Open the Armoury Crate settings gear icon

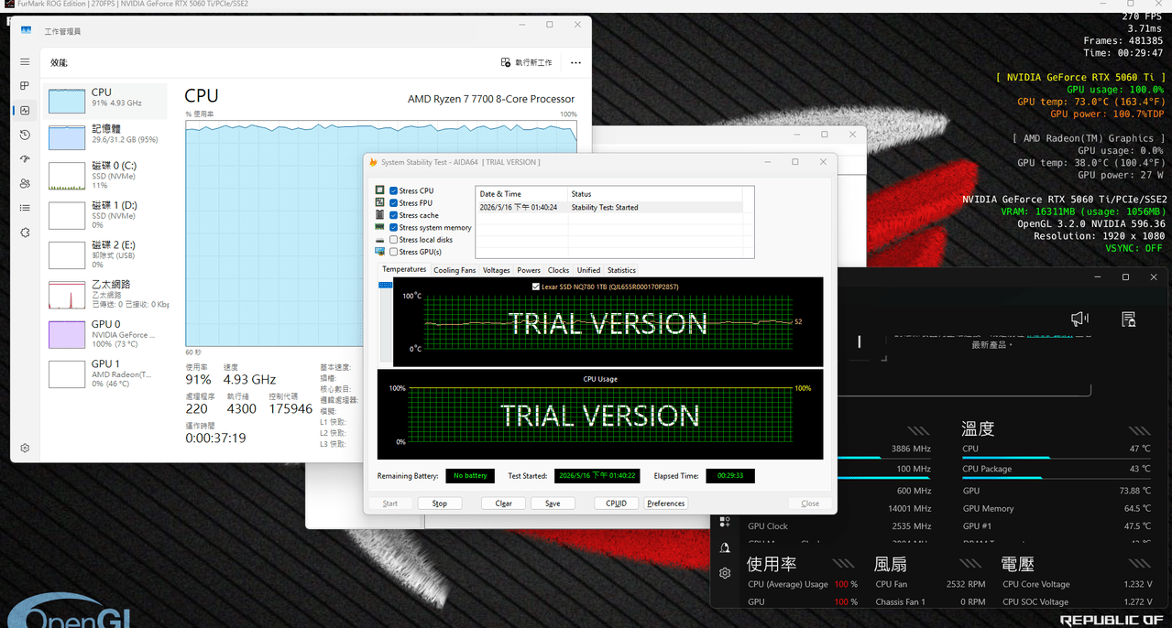725,573
